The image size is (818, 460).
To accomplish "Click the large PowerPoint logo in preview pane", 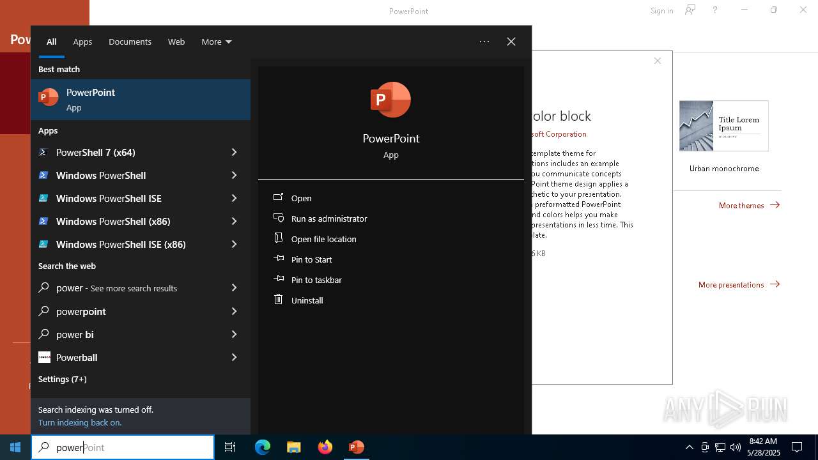I will tap(390, 100).
